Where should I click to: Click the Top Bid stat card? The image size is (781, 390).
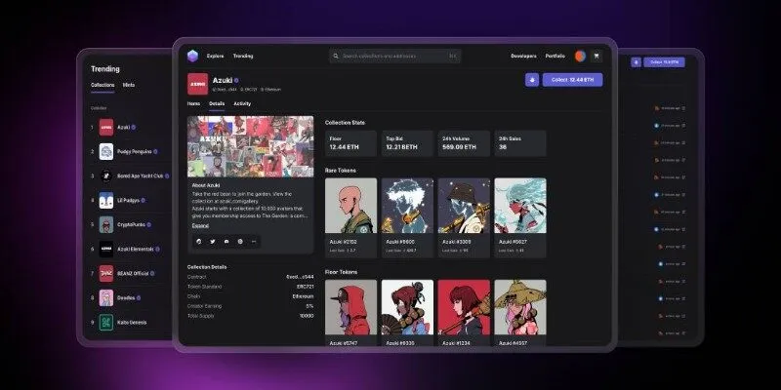click(x=407, y=143)
